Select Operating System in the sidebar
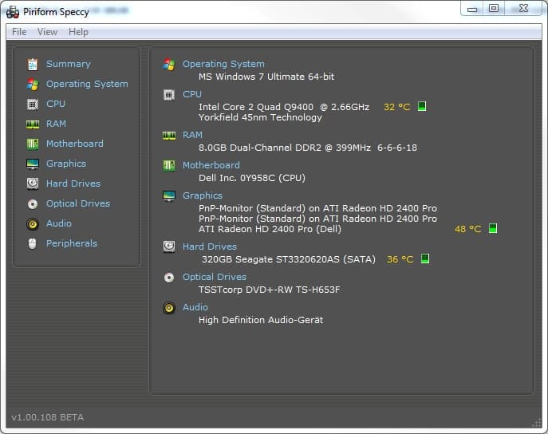The width and height of the screenshot is (548, 434). (x=87, y=85)
